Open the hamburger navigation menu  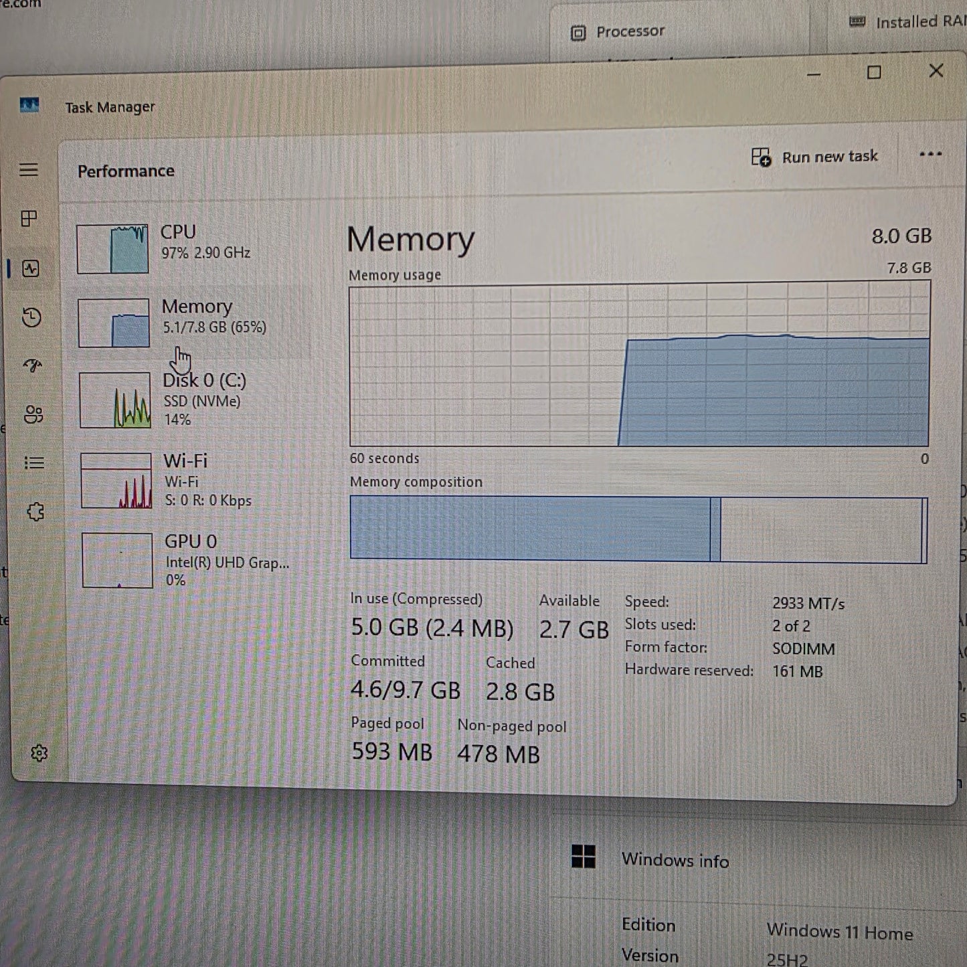point(28,170)
